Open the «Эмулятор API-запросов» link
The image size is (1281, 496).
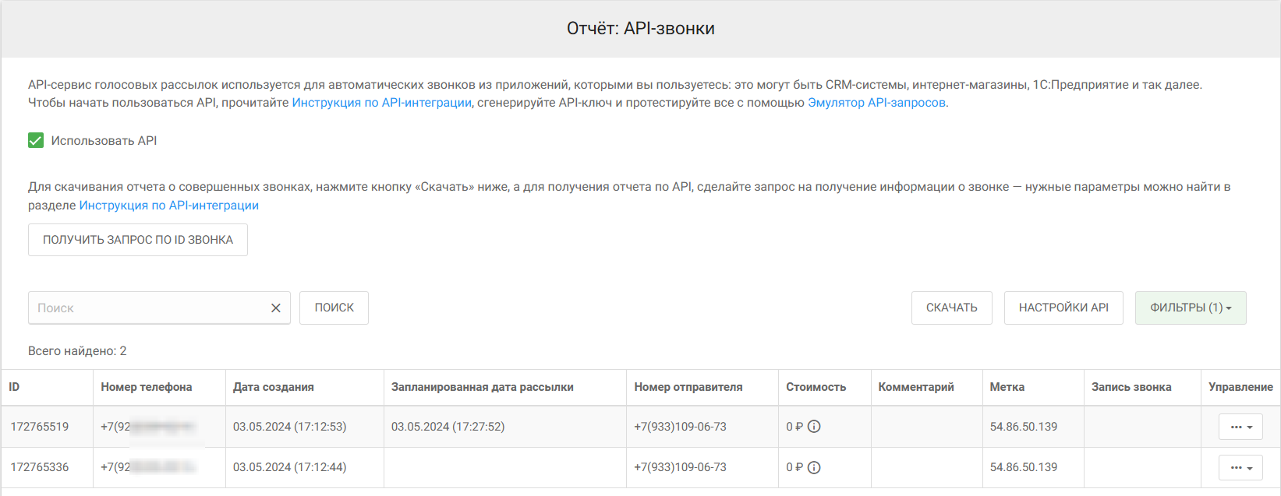click(x=876, y=103)
